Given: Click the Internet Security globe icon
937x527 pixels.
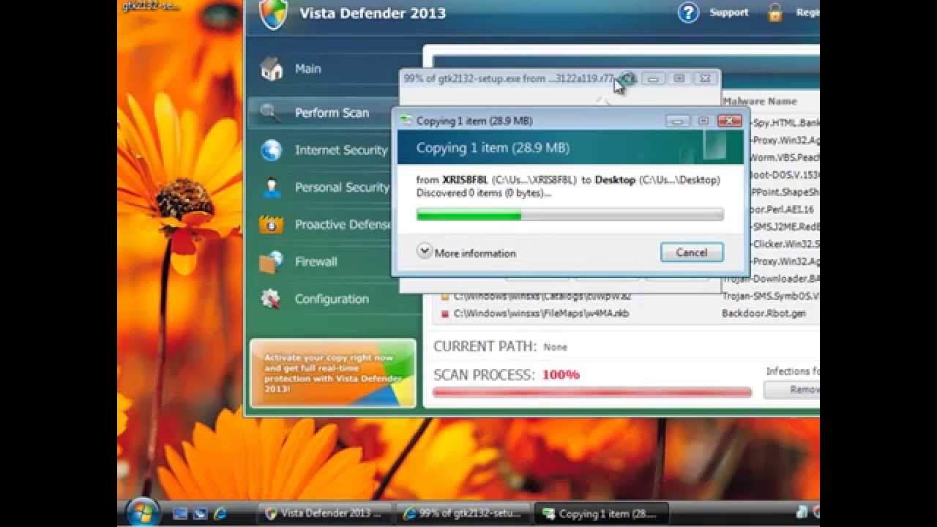Looking at the screenshot, I should [x=272, y=150].
